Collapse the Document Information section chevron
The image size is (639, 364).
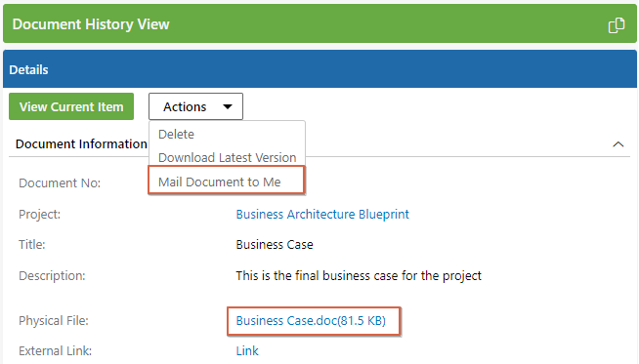click(618, 144)
